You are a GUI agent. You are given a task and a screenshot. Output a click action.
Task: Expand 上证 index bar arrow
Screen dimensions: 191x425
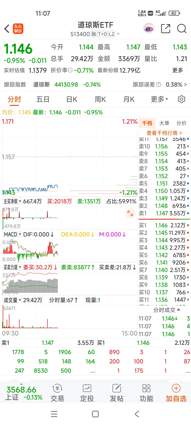tap(21, 384)
